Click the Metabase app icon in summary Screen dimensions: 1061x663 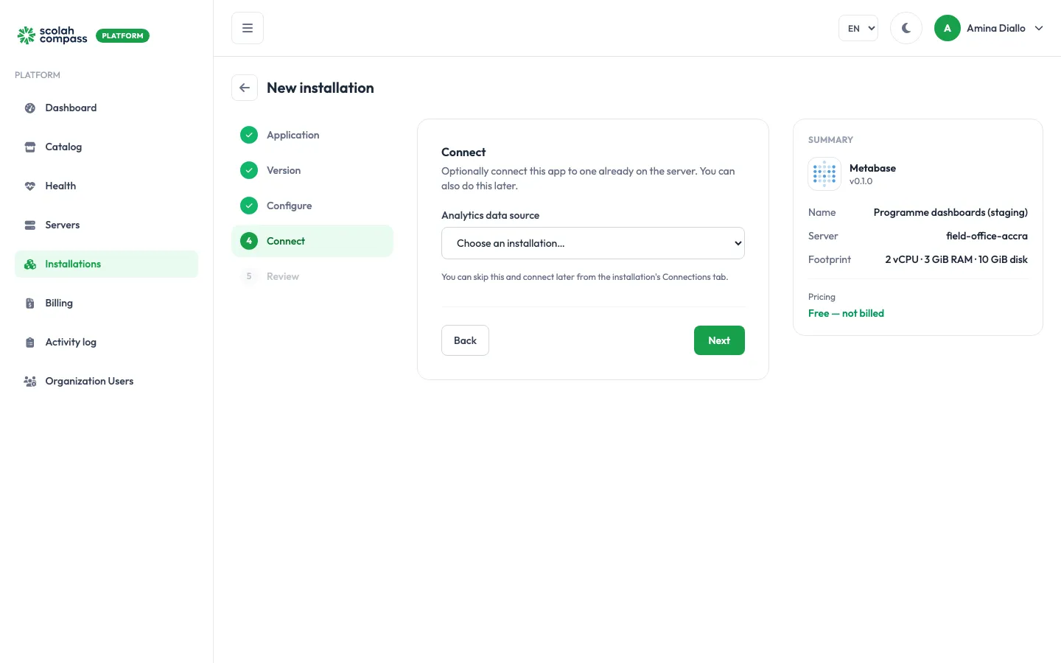pos(824,174)
